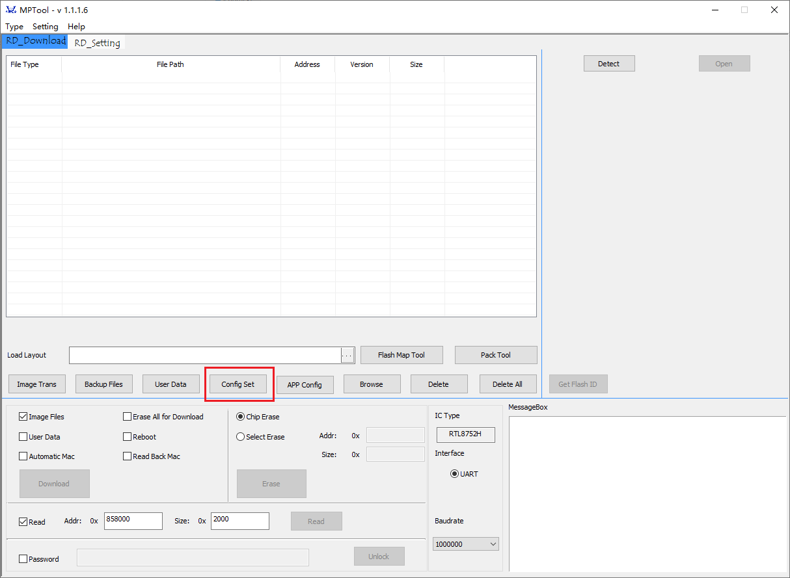
Task: Focus the Load Layout path field
Action: click(205, 355)
